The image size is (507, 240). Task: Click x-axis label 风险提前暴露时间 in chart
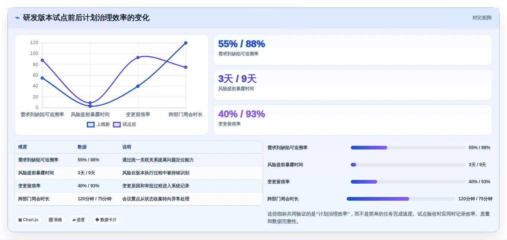pos(90,115)
